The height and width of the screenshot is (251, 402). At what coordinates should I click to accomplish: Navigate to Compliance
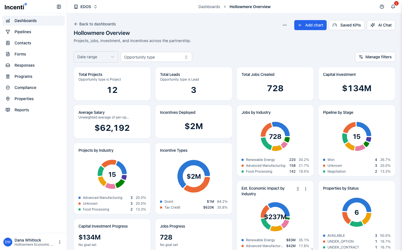click(33, 88)
